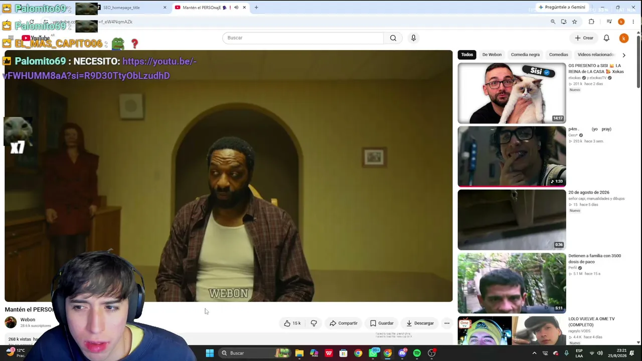Open the Chrome extensions puzzle icon

point(591,22)
